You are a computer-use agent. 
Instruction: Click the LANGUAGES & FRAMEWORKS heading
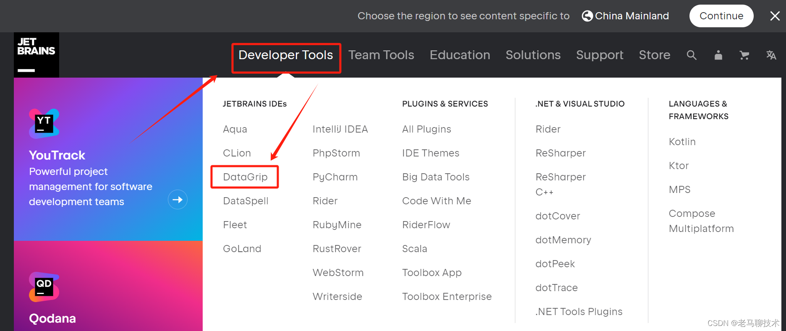tap(699, 110)
